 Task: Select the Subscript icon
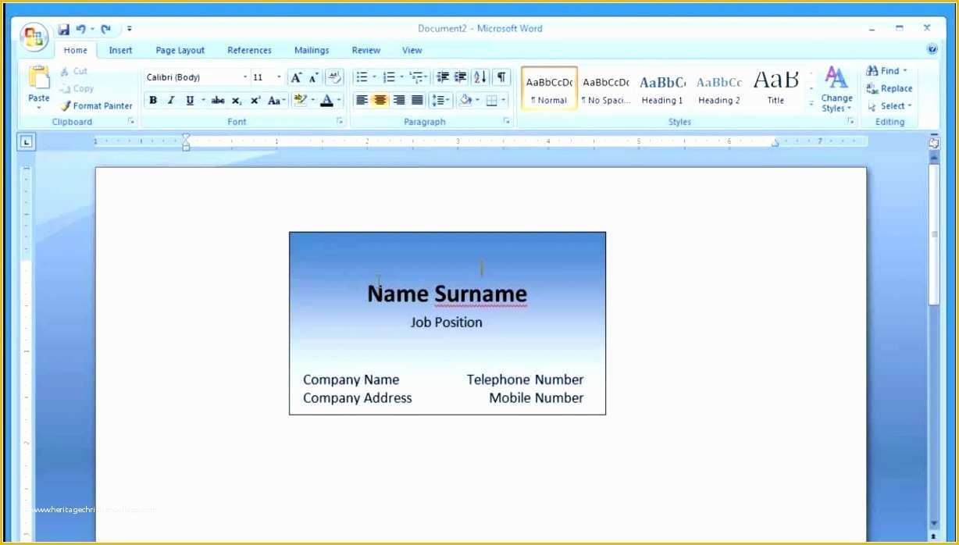point(236,100)
